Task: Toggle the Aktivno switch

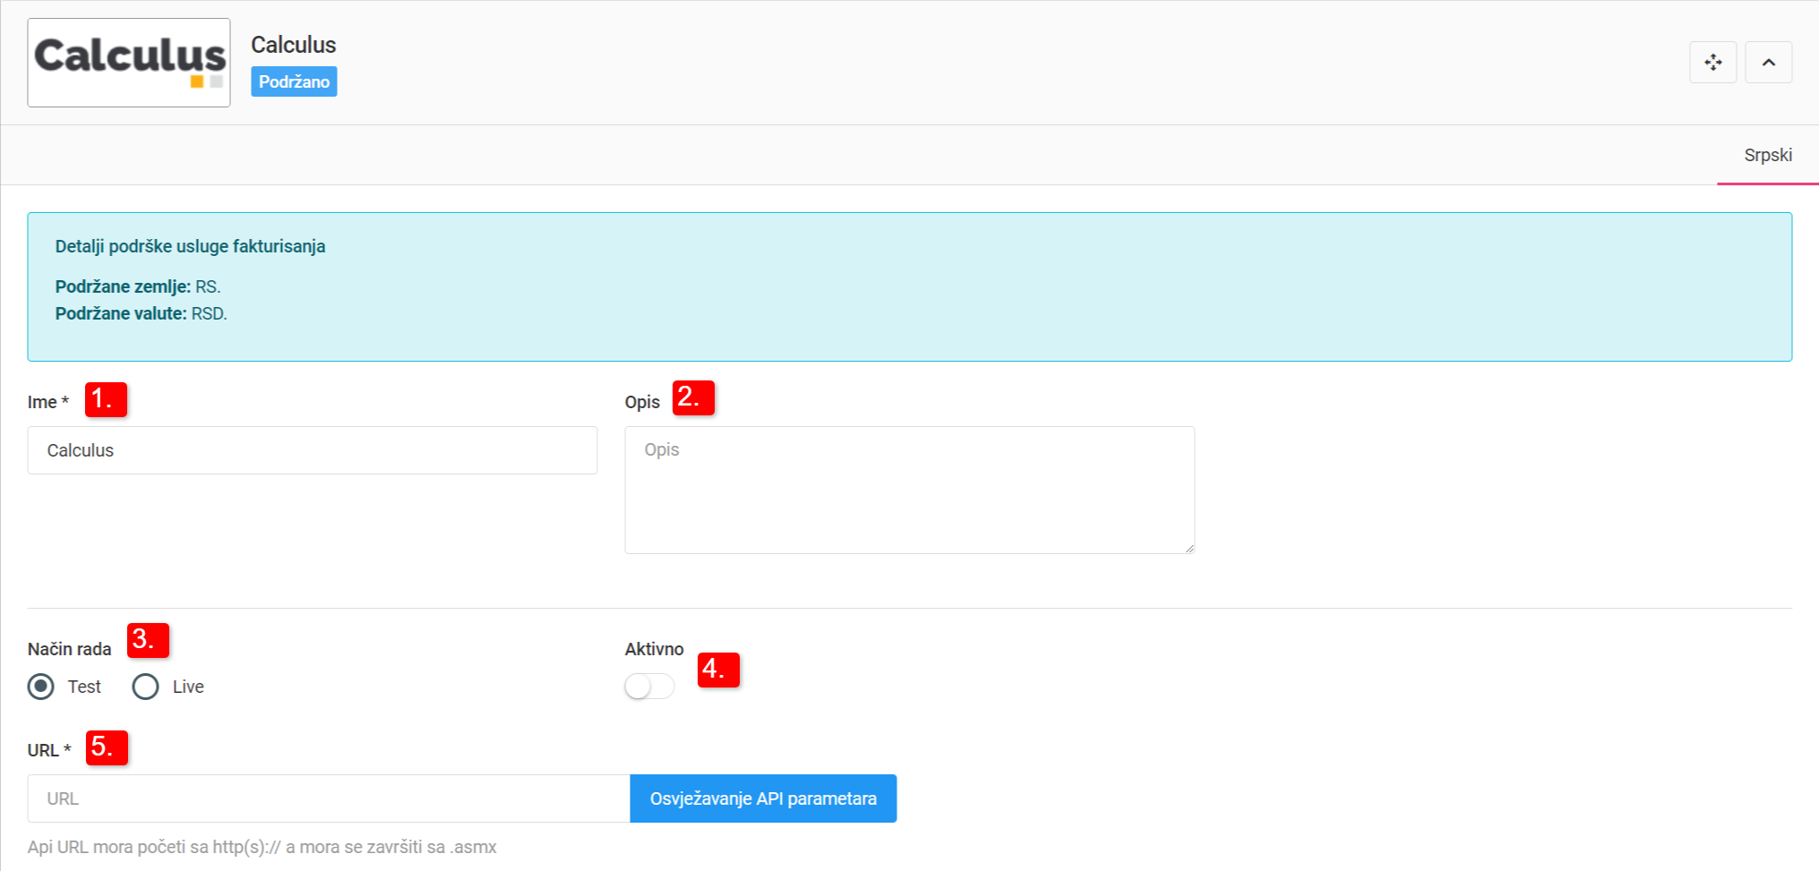Action: (x=649, y=687)
